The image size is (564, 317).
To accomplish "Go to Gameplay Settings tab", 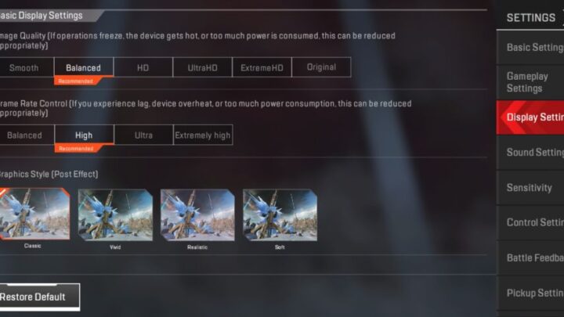I will (530, 82).
